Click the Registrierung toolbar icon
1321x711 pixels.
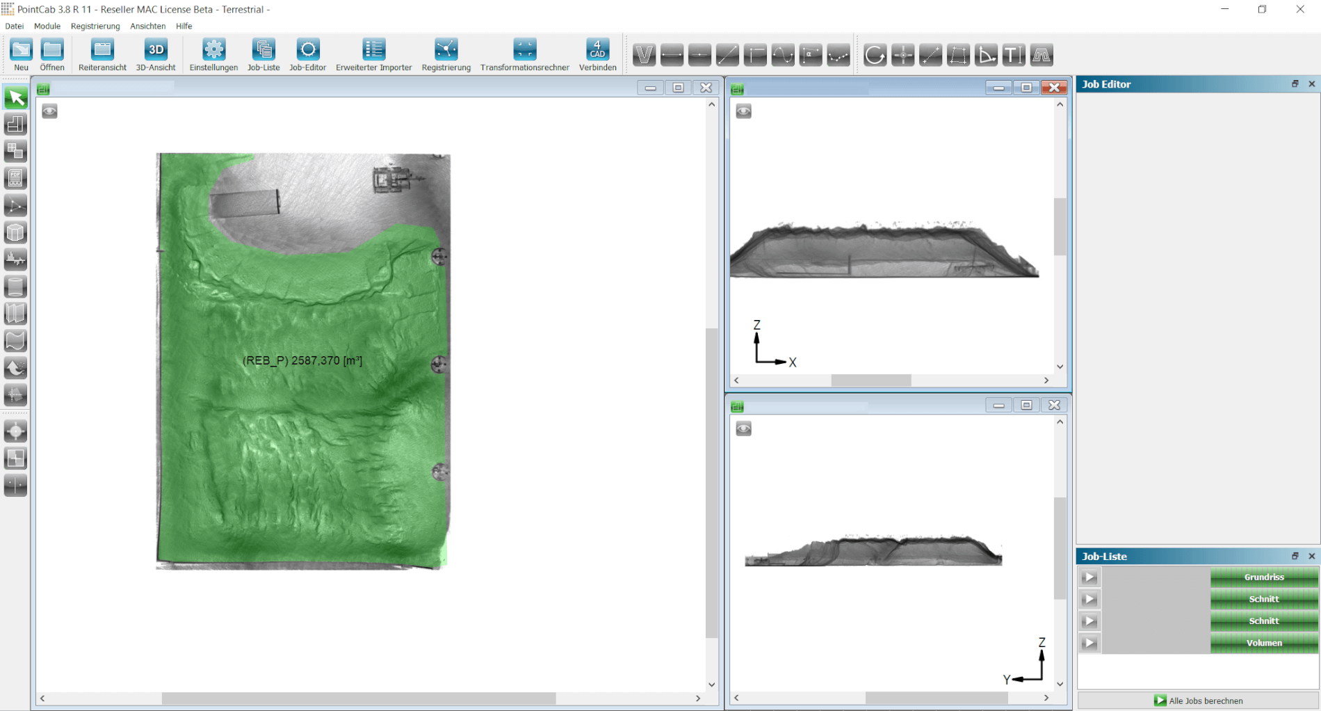[x=446, y=50]
